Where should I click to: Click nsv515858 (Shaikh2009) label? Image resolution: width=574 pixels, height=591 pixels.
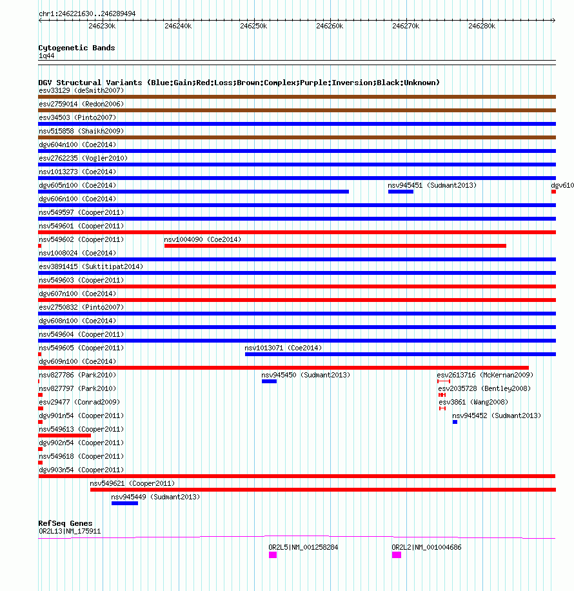[81, 131]
